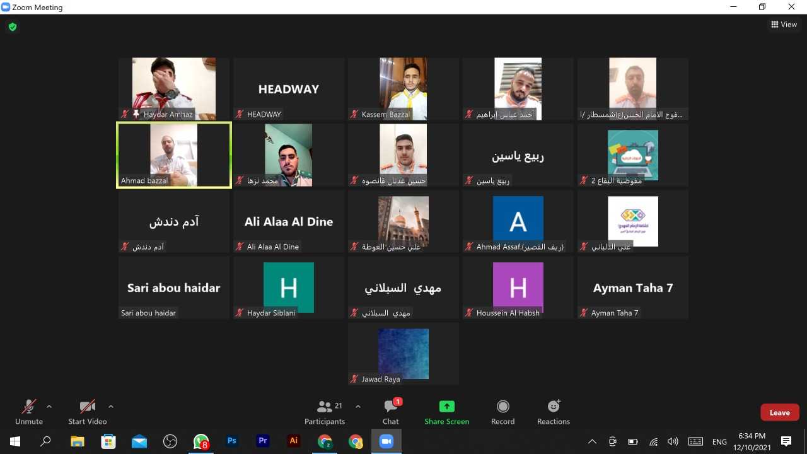Viewport: 807px width, 454px height.
Task: Open the Chat panel
Action: point(391,412)
